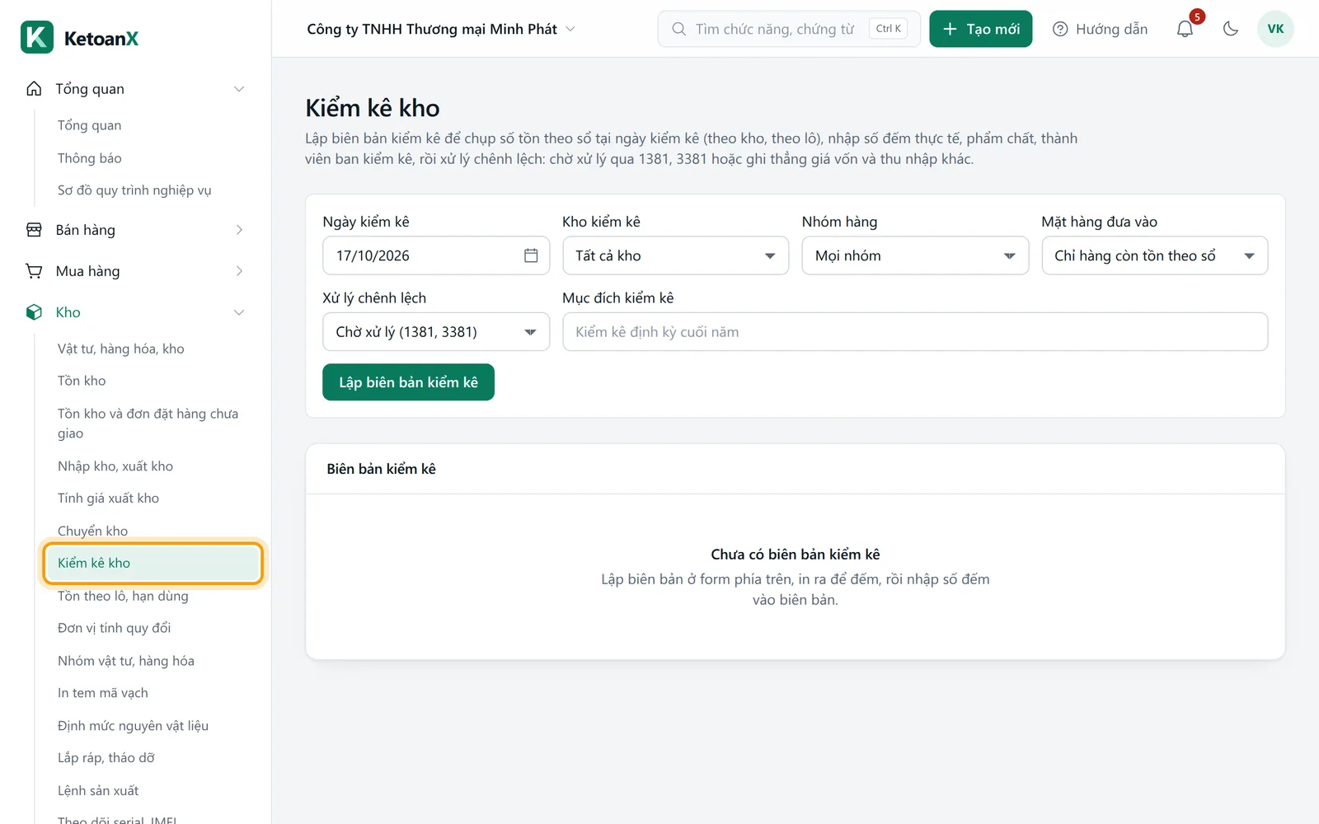Viewport: 1319px width, 824px height.
Task: Open the Mặt hàng đưa vào dropdown
Action: click(x=1155, y=255)
